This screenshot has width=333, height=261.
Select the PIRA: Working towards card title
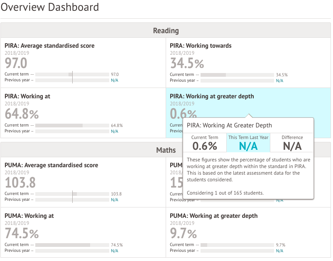point(201,46)
